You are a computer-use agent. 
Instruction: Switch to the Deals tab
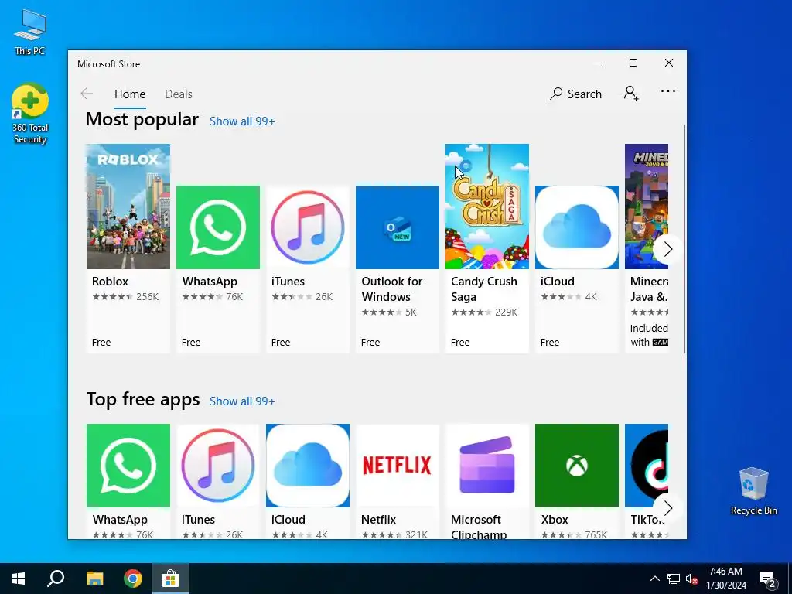tap(179, 94)
